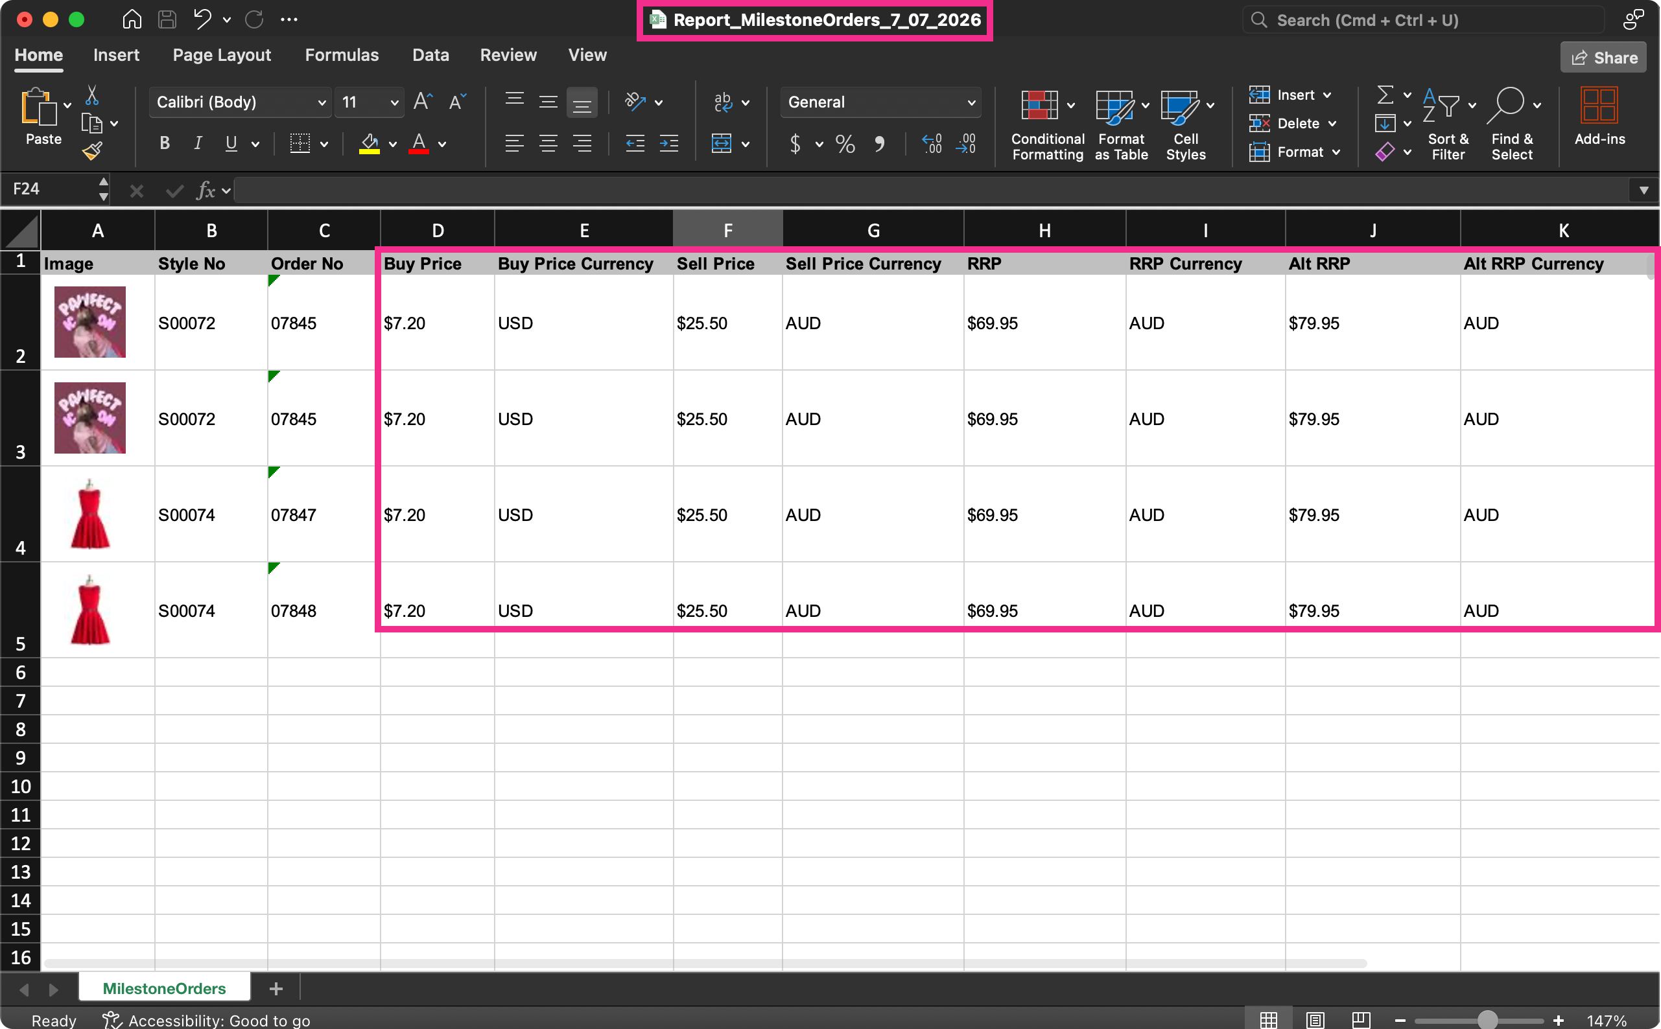Image resolution: width=1661 pixels, height=1029 pixels.
Task: Toggle bottom vertical alignment
Action: 582,102
